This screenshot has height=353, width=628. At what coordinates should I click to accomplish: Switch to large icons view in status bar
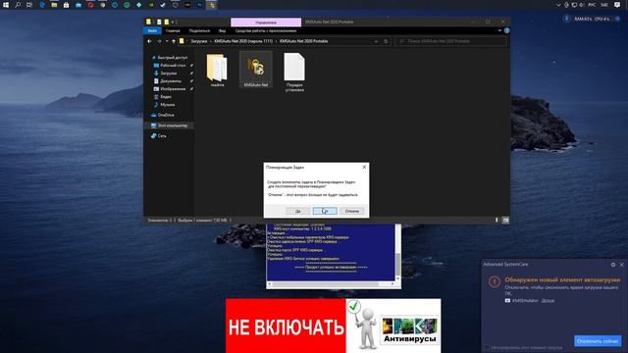[x=505, y=220]
